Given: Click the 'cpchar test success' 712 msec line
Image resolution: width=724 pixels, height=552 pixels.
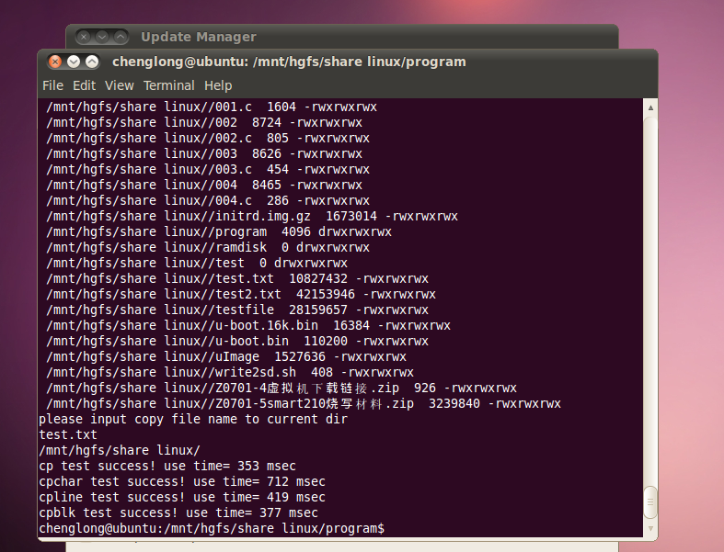Looking at the screenshot, I should point(182,482).
